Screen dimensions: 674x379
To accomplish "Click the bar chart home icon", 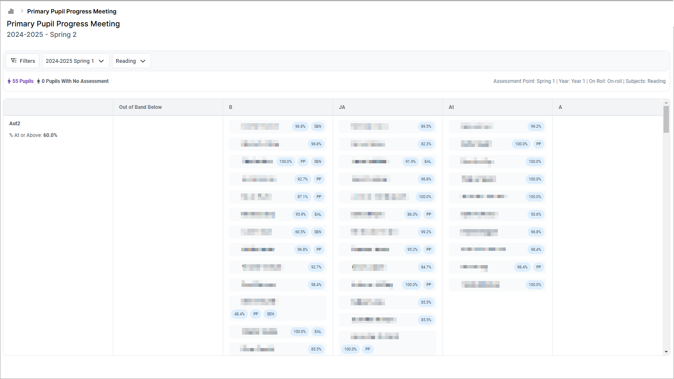I will click(11, 11).
